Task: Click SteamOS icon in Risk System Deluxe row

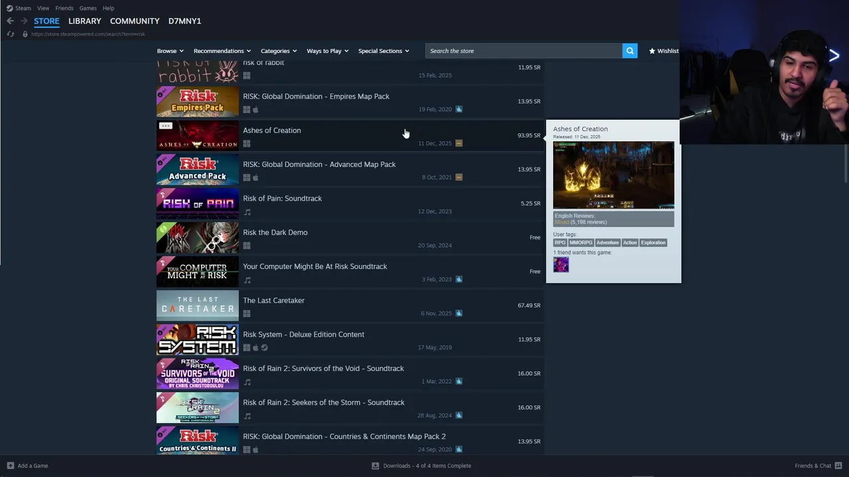Action: [265, 348]
